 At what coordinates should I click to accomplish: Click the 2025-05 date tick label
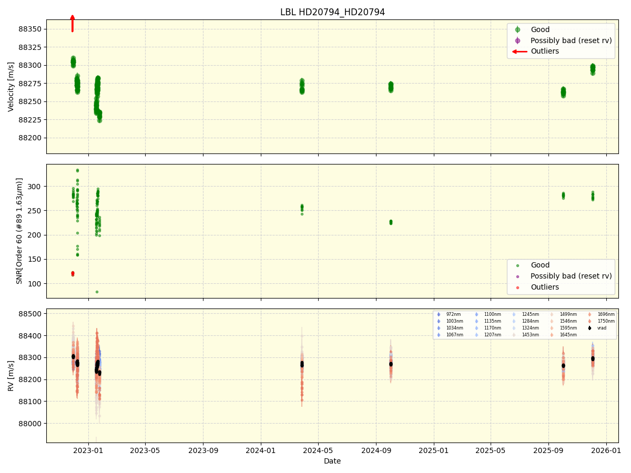click(x=491, y=450)
